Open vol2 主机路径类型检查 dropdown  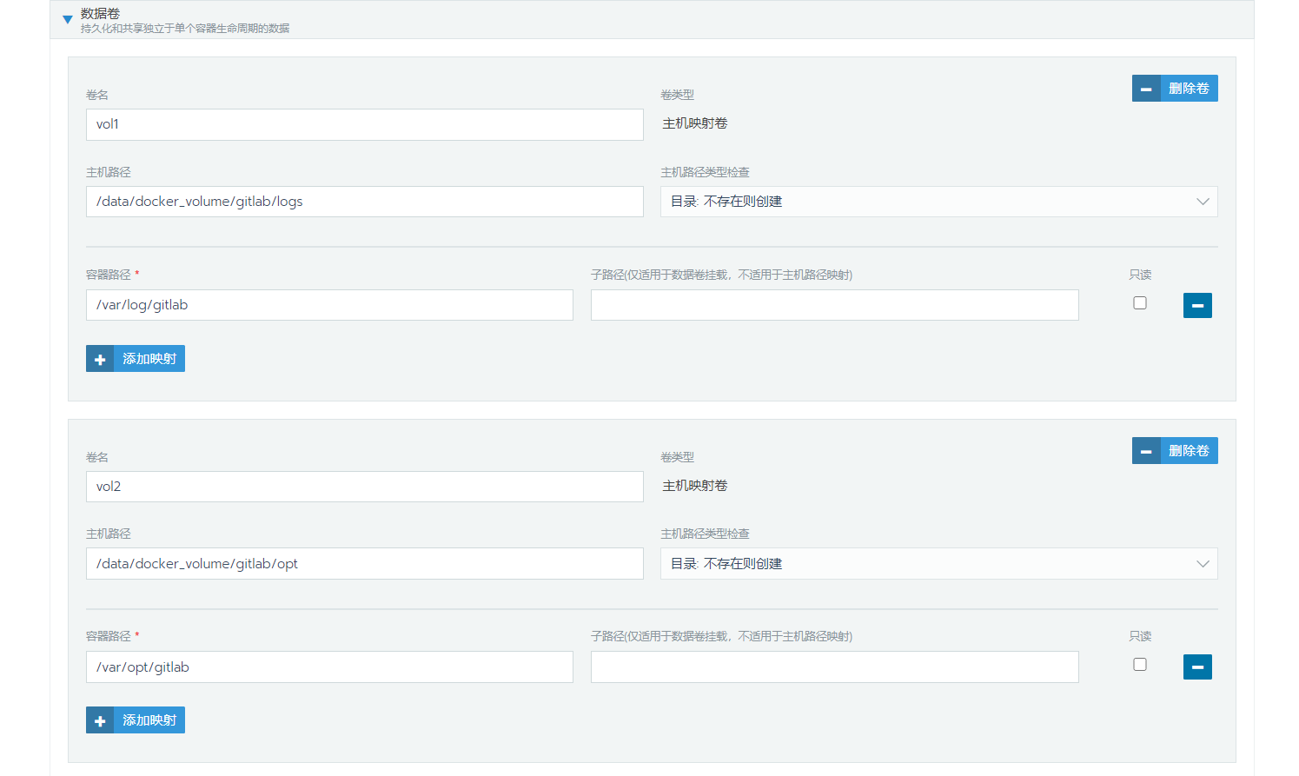938,564
